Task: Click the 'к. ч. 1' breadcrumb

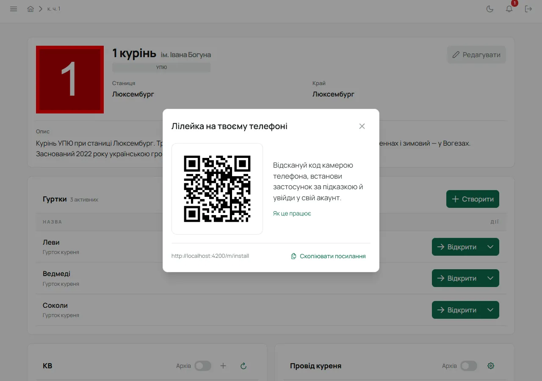Action: [54, 9]
